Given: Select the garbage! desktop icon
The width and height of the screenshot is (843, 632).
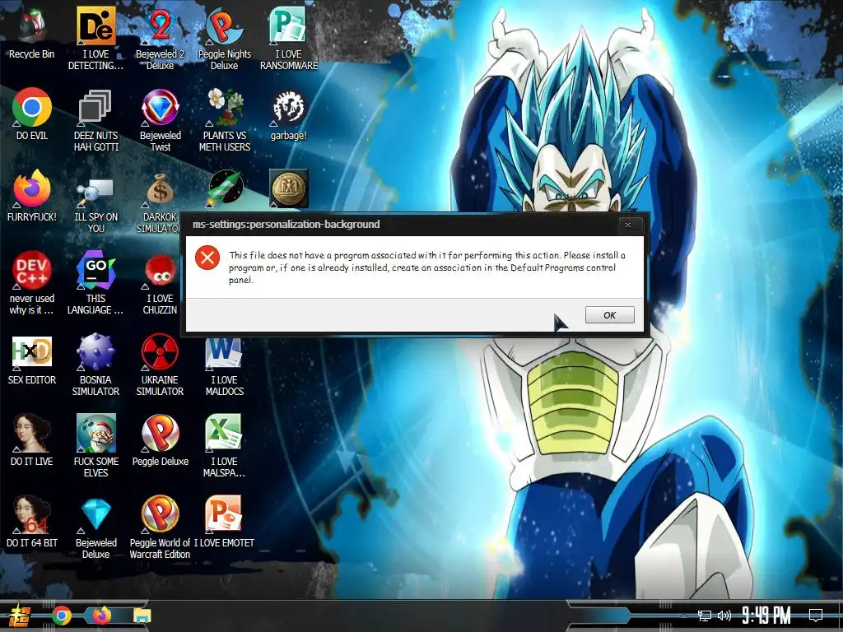Looking at the screenshot, I should (x=289, y=114).
